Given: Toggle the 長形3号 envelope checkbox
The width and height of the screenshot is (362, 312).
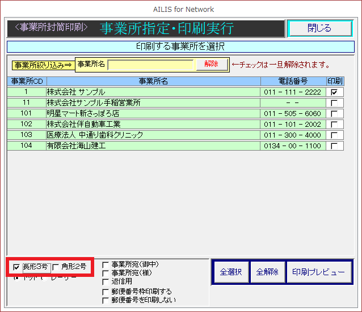Looking at the screenshot, I should coord(16,267).
